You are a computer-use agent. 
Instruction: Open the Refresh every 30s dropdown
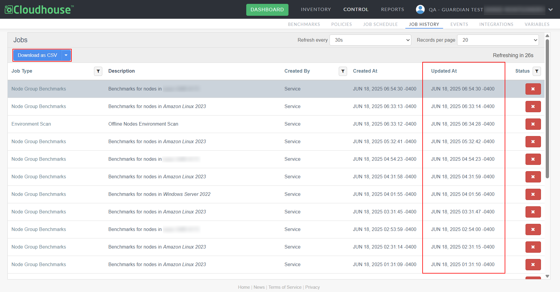point(370,40)
